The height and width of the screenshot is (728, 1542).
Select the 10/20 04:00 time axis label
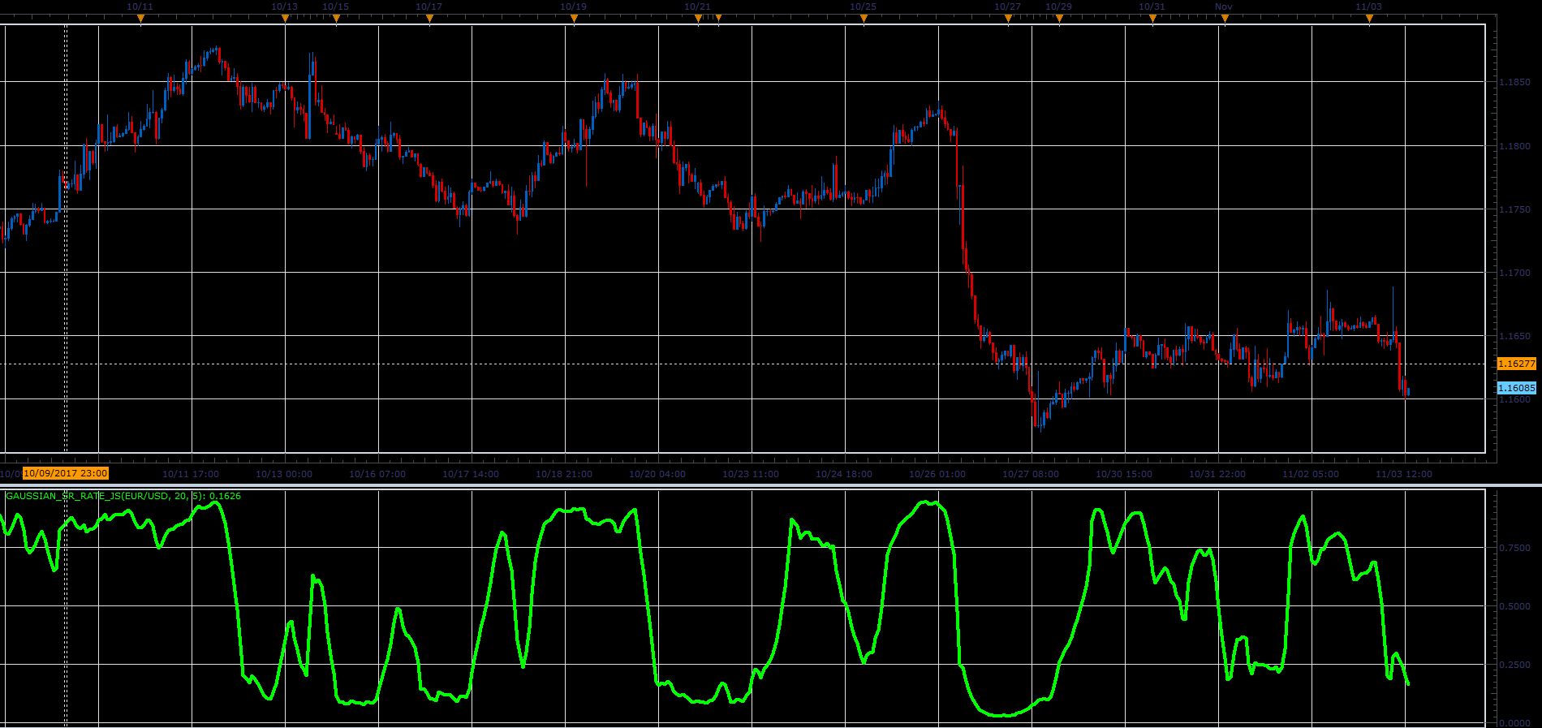(657, 474)
